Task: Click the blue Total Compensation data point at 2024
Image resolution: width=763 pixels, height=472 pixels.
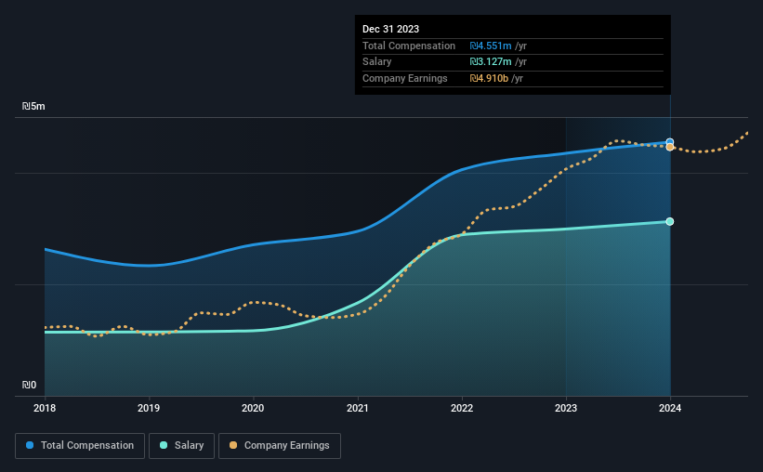Action: point(669,141)
